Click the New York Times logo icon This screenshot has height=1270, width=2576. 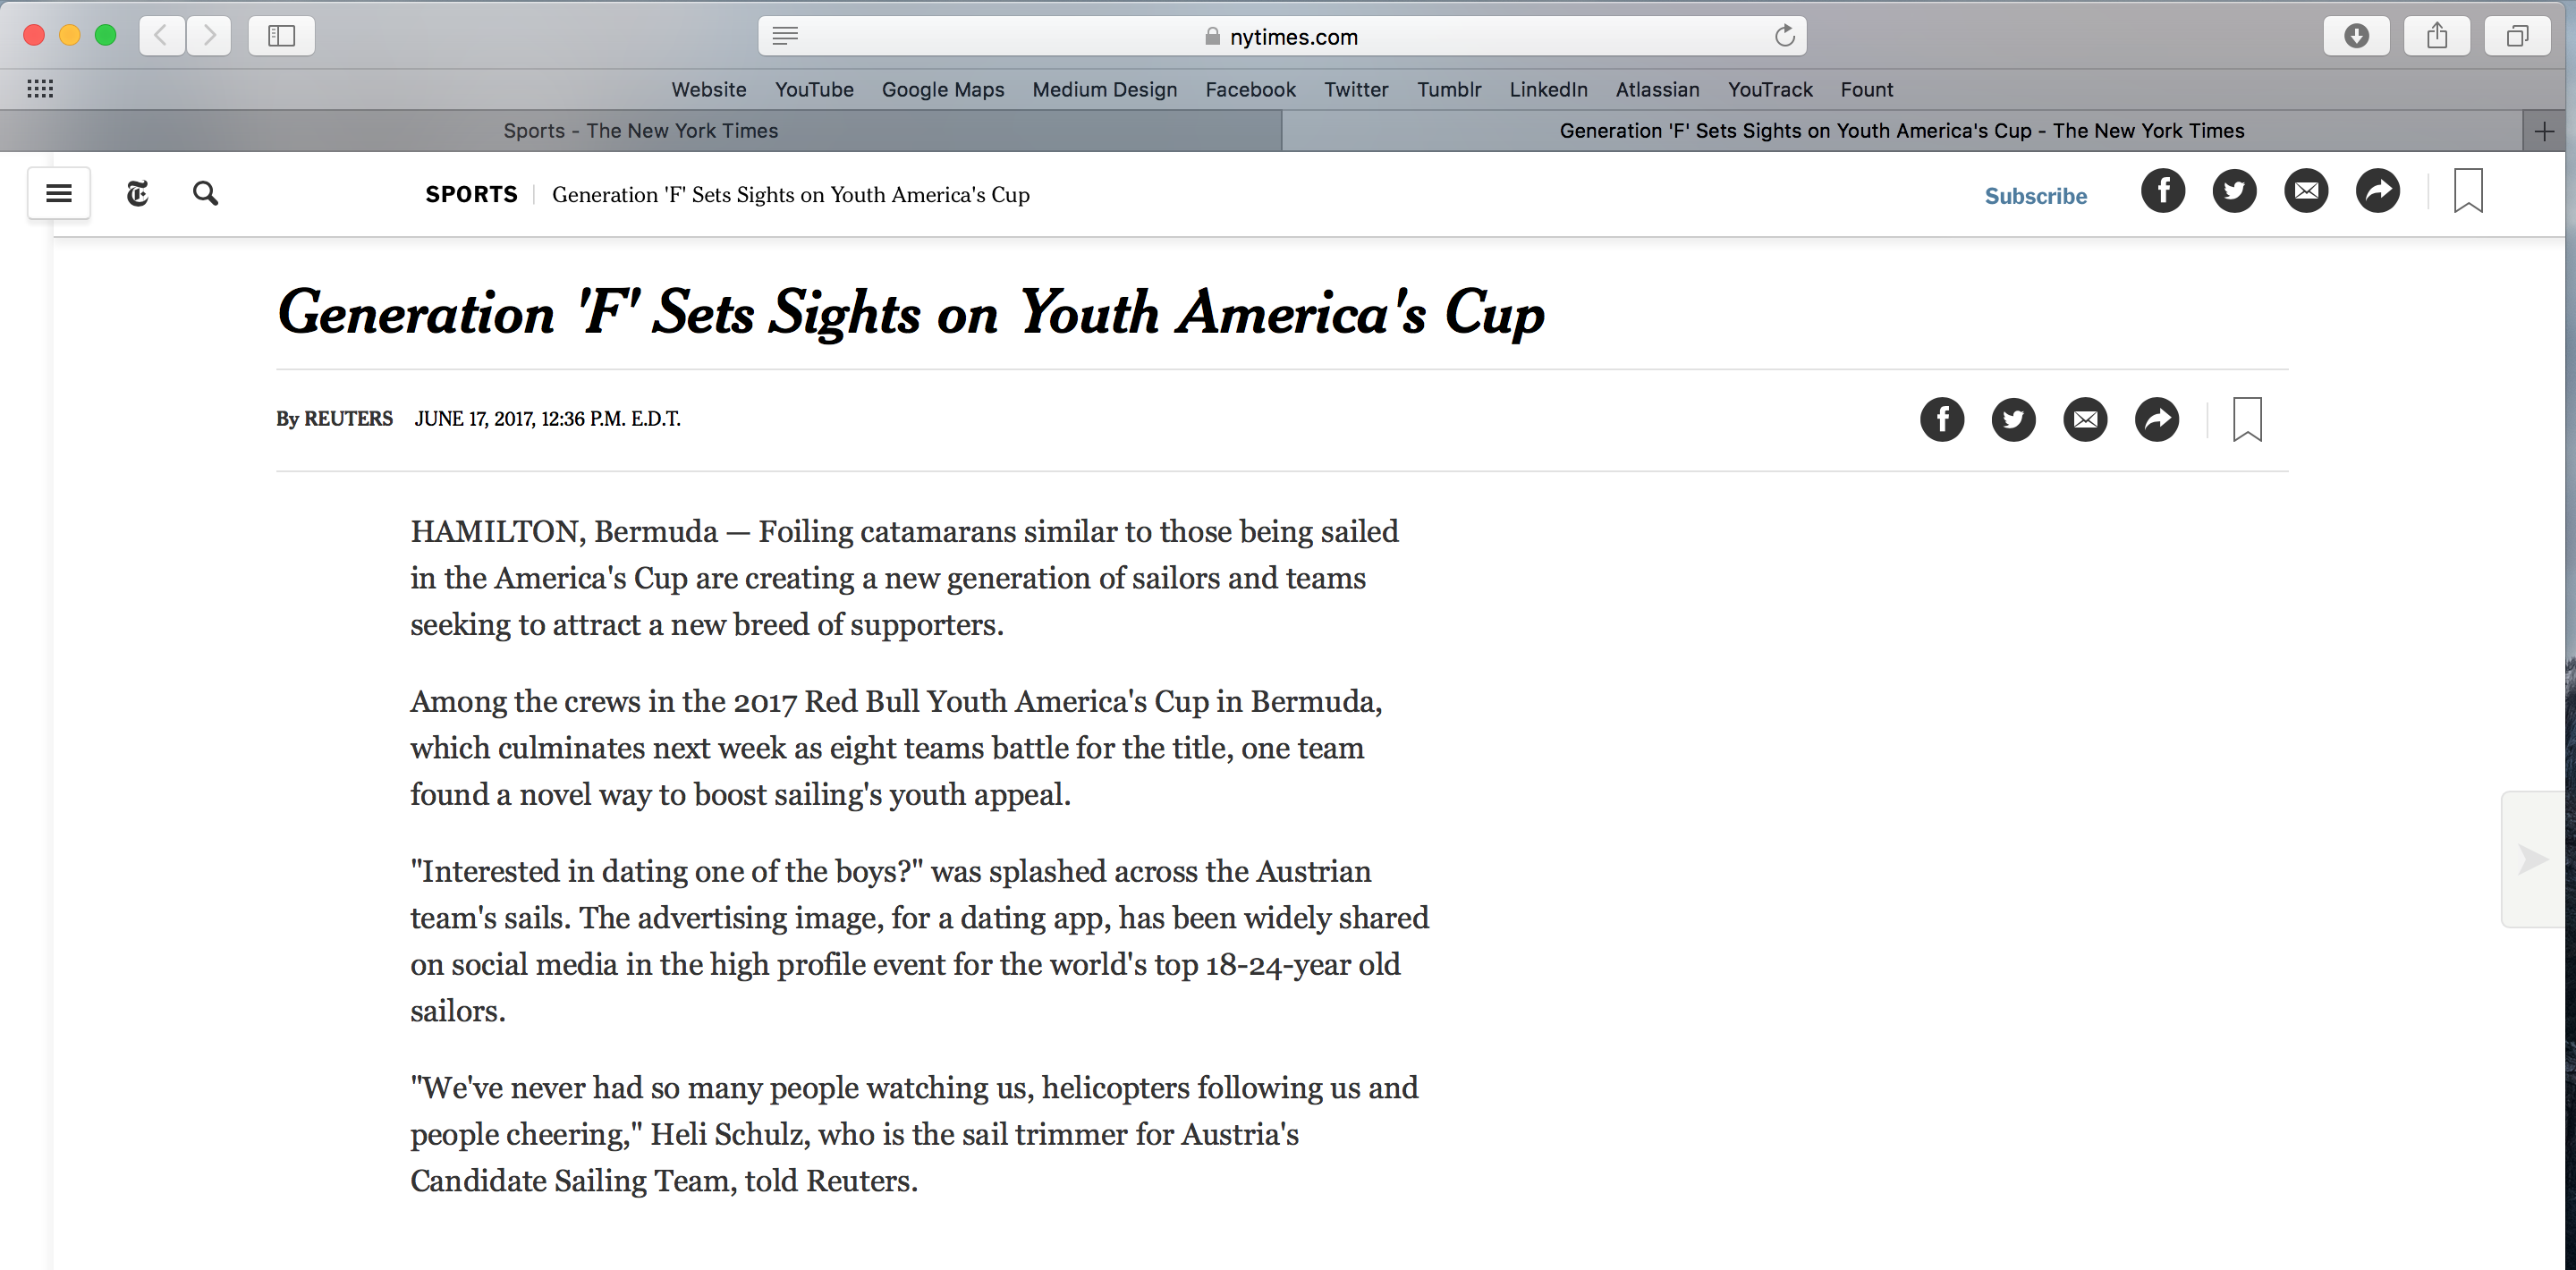[138, 193]
